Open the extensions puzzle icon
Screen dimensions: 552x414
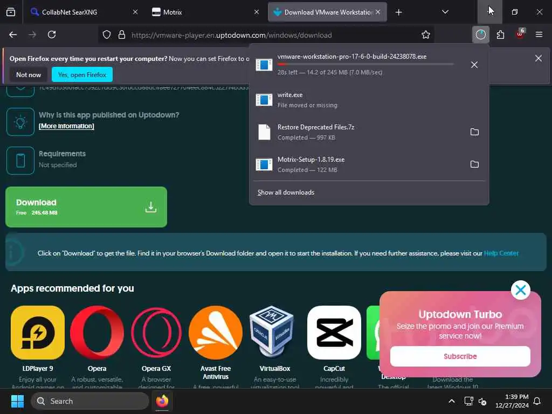click(x=500, y=34)
